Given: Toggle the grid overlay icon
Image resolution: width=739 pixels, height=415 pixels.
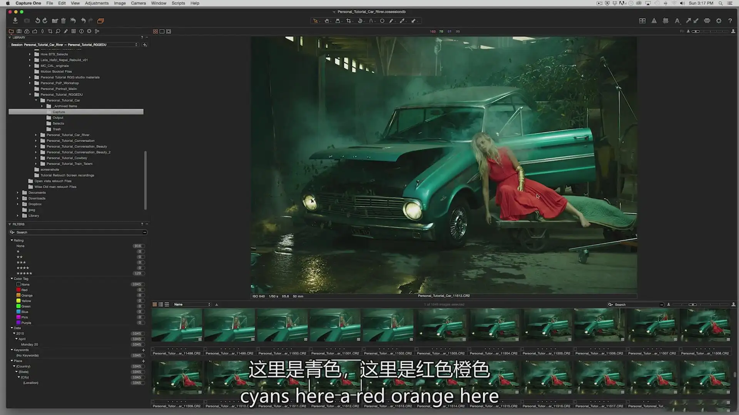Looking at the screenshot, I should point(665,21).
